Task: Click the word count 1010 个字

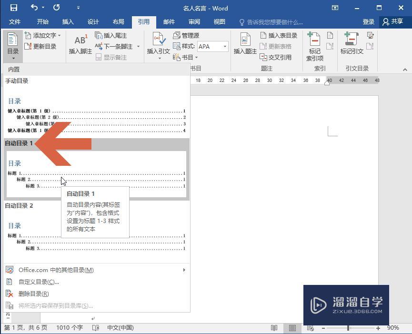Action: pos(70,328)
